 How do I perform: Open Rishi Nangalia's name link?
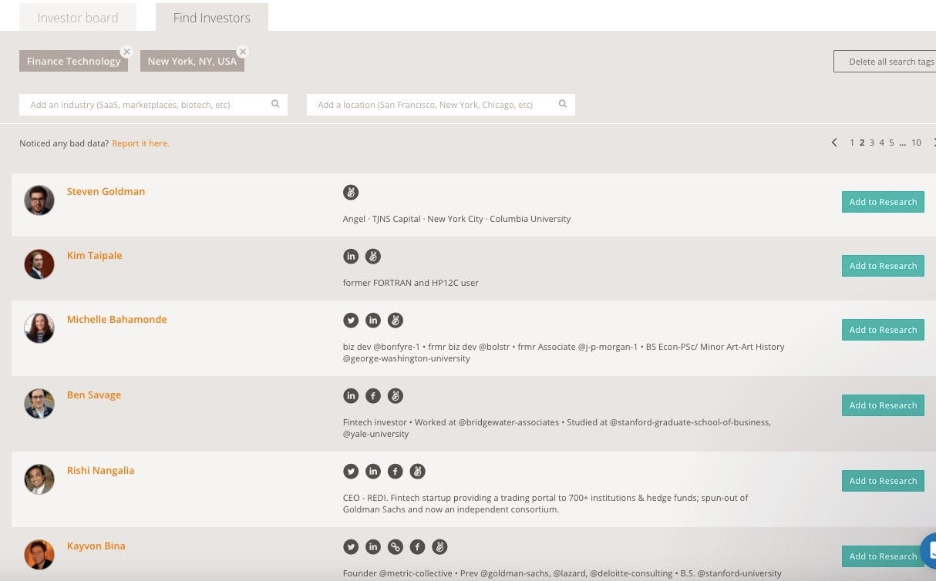[100, 470]
